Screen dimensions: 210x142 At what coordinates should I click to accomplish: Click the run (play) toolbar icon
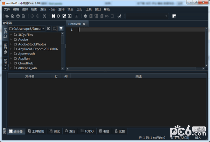(x=59, y=16)
